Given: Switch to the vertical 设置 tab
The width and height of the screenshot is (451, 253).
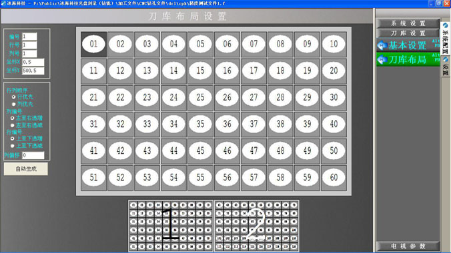Looking at the screenshot, I should point(445,67).
